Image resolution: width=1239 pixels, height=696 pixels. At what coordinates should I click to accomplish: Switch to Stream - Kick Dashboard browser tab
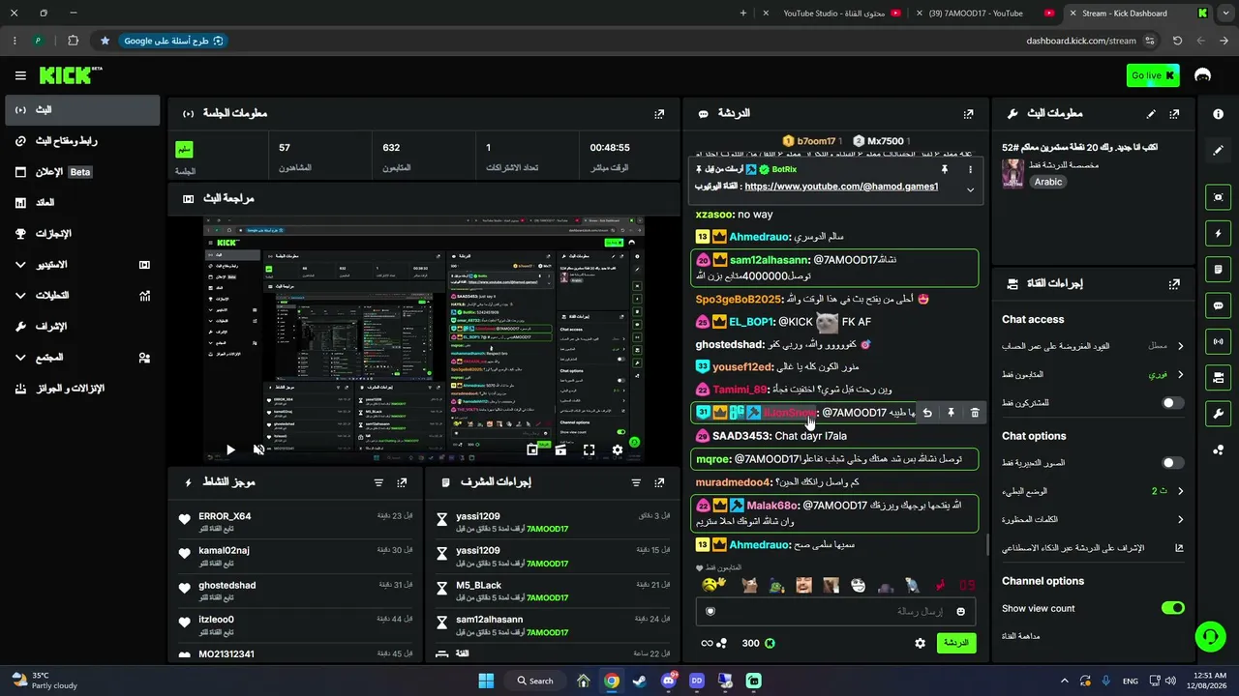1138,14
